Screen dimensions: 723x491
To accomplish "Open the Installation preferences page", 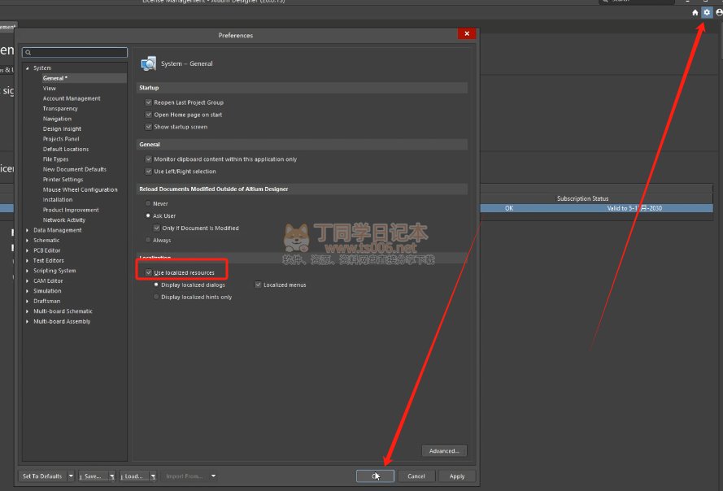I will pos(58,200).
